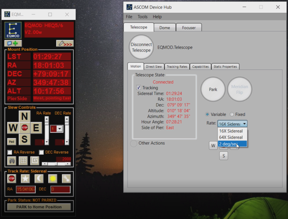Click the EQMOD.Telescope driver name
288x219 pixels.
(x=175, y=47)
